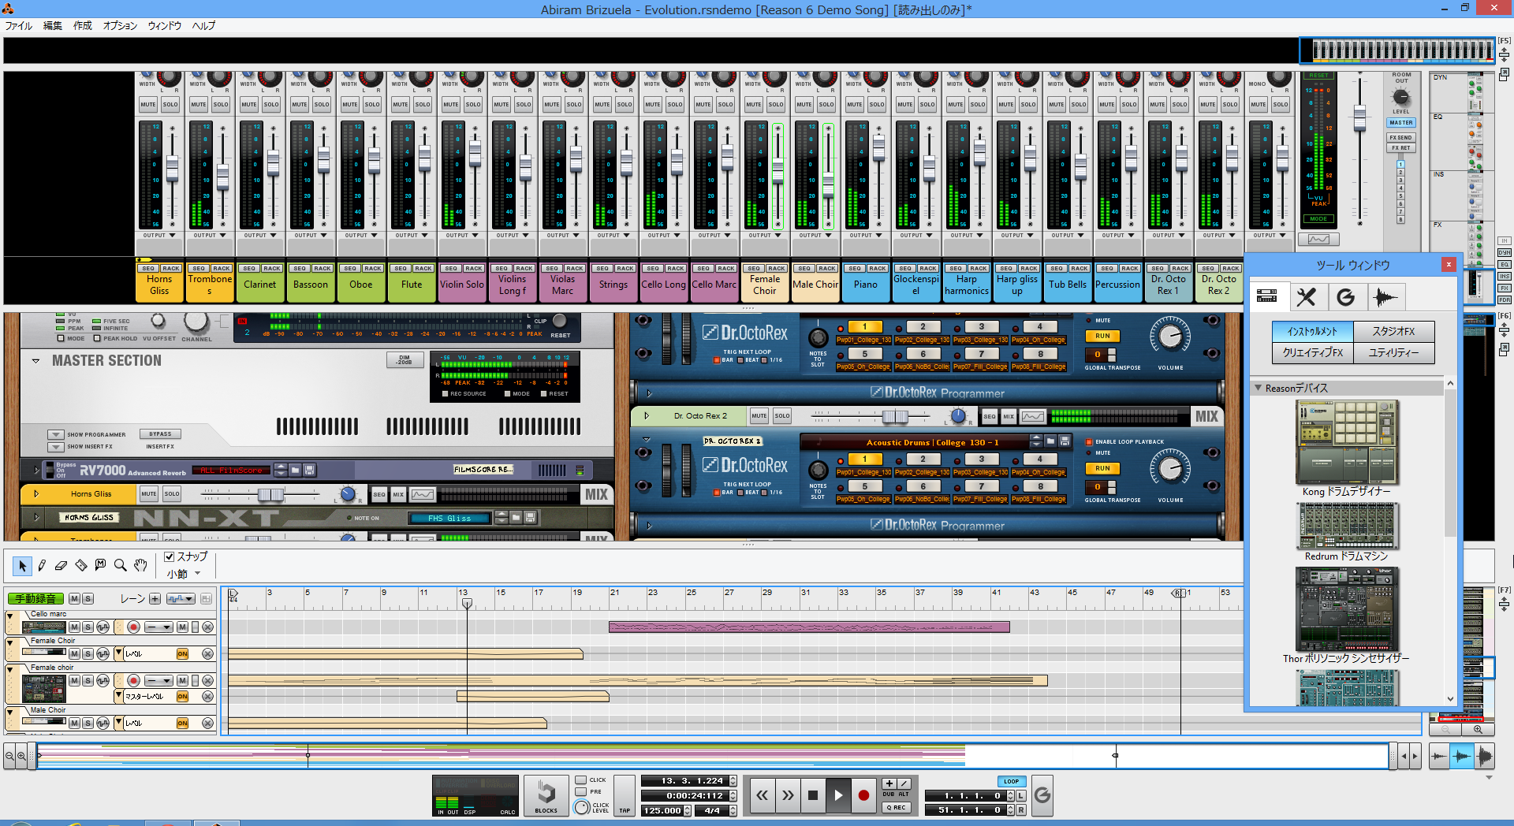The height and width of the screenshot is (826, 1514).
Task: Select the スタジオFX category button
Action: pyautogui.click(x=1393, y=332)
